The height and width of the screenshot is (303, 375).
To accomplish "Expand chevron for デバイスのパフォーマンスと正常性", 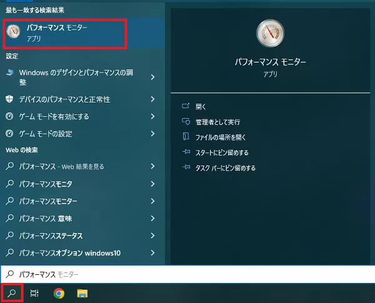I will (152, 99).
